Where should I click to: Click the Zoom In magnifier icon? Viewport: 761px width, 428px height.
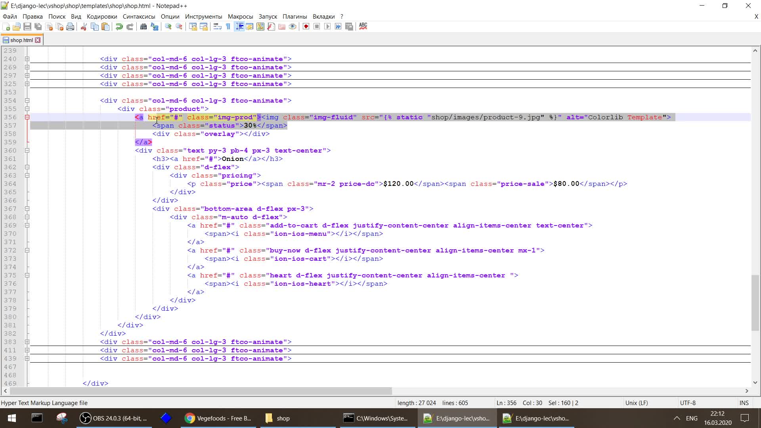[x=168, y=27]
